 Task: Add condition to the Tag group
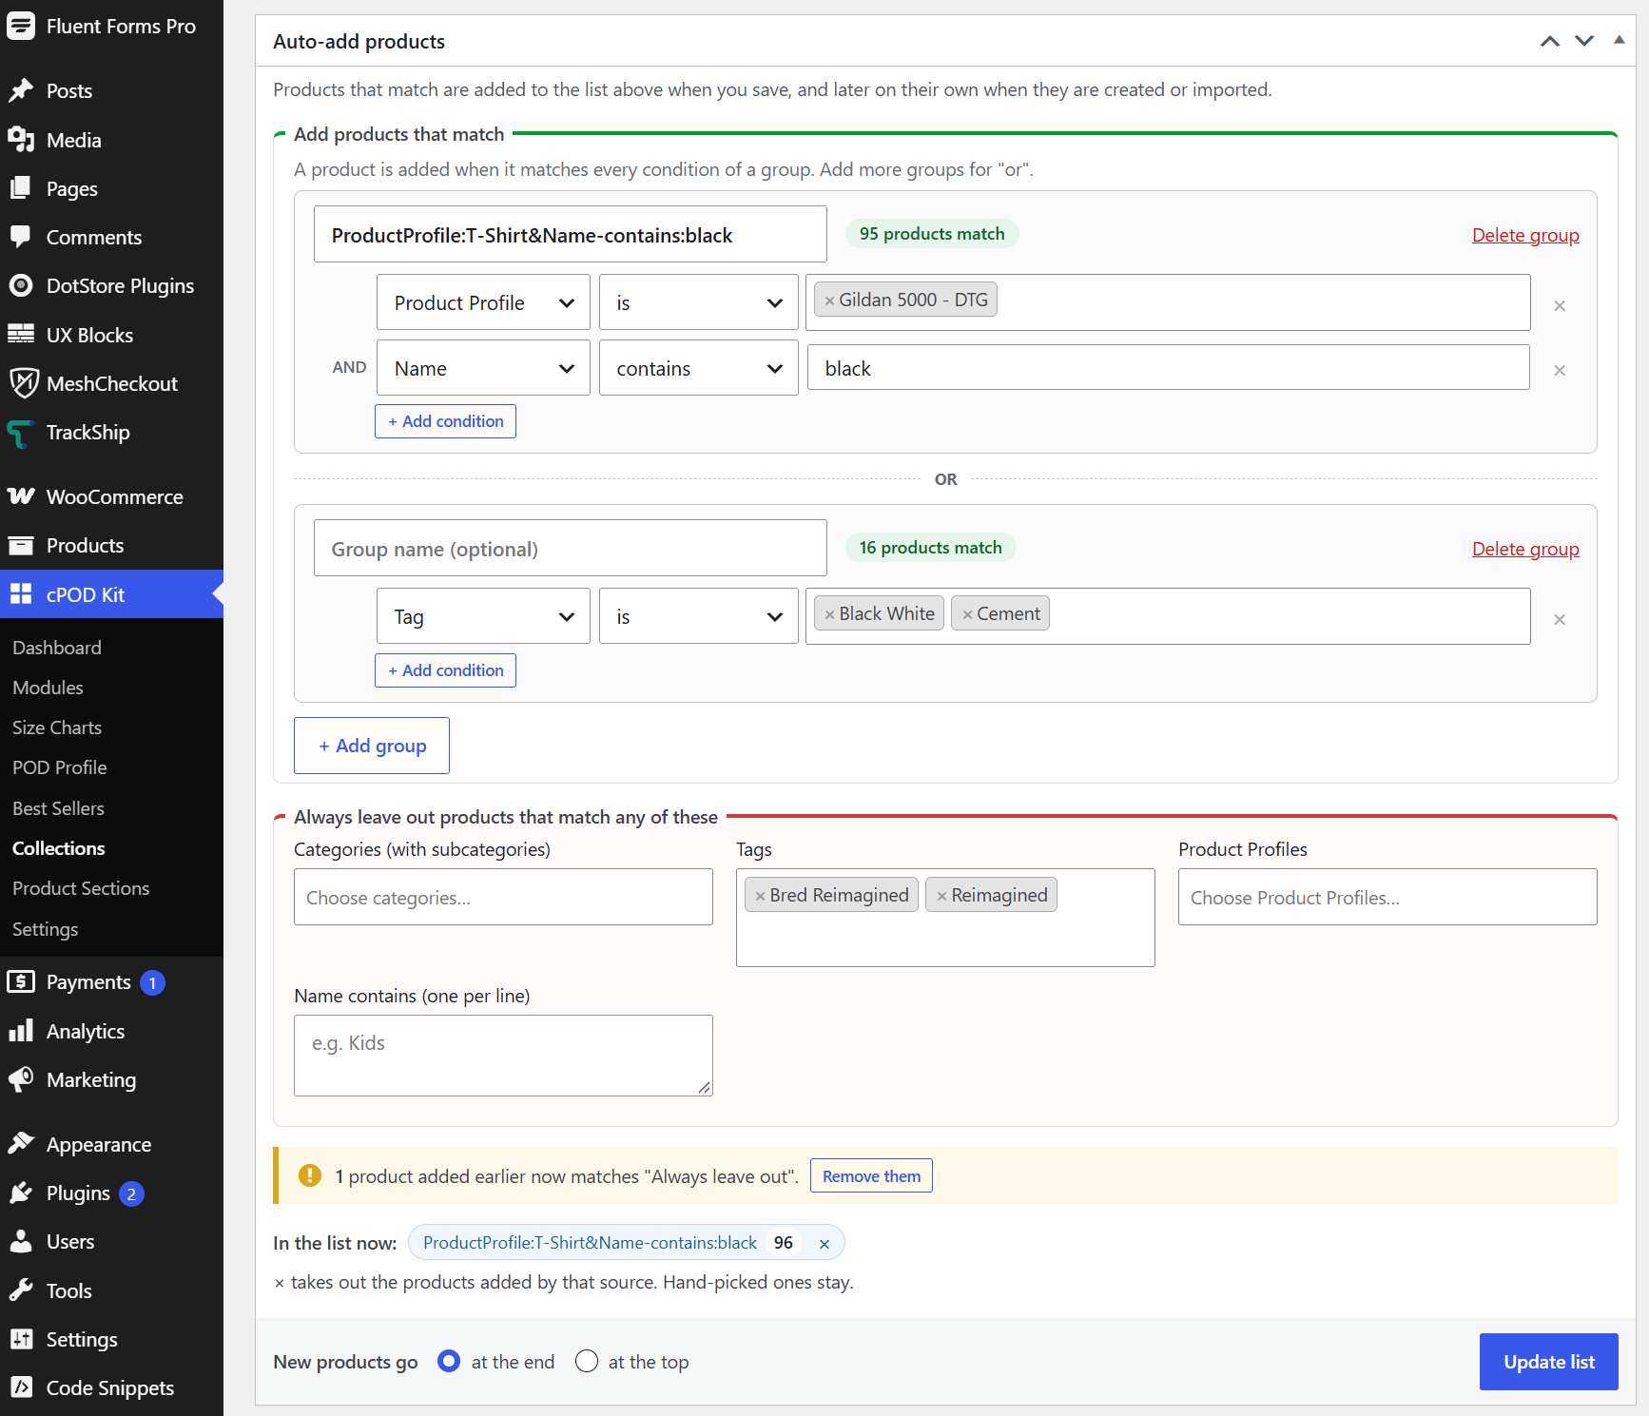[445, 670]
